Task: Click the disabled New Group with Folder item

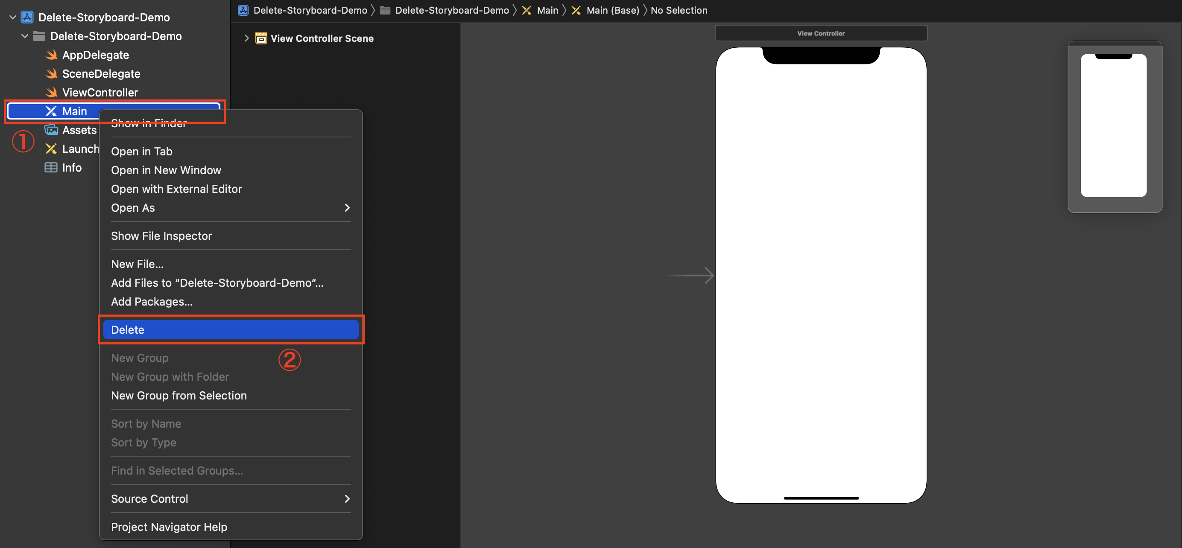Action: click(231, 377)
